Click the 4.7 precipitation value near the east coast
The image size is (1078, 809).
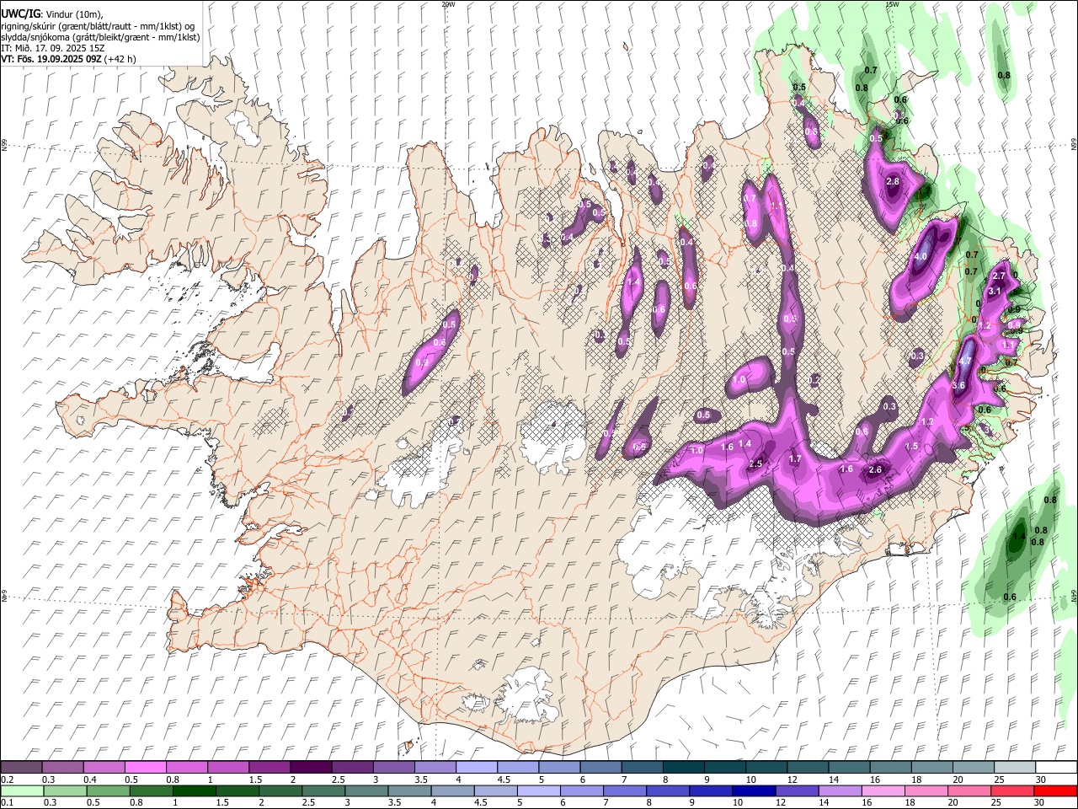point(966,361)
